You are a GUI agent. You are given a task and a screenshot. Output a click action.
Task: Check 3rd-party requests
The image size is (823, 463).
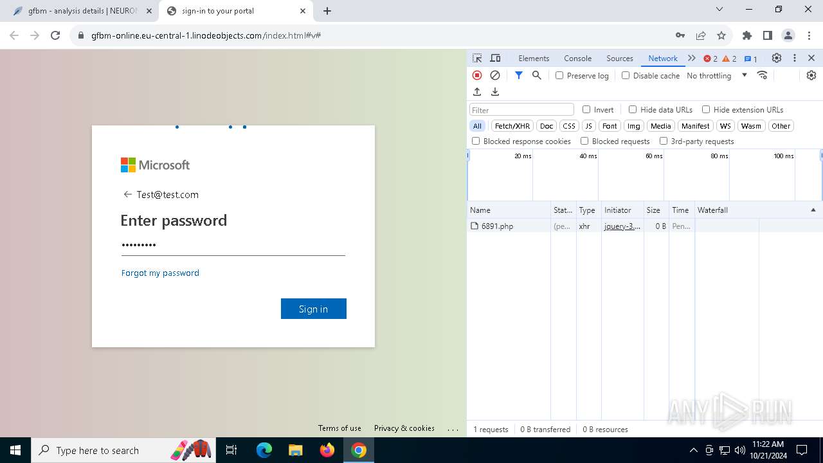664,141
